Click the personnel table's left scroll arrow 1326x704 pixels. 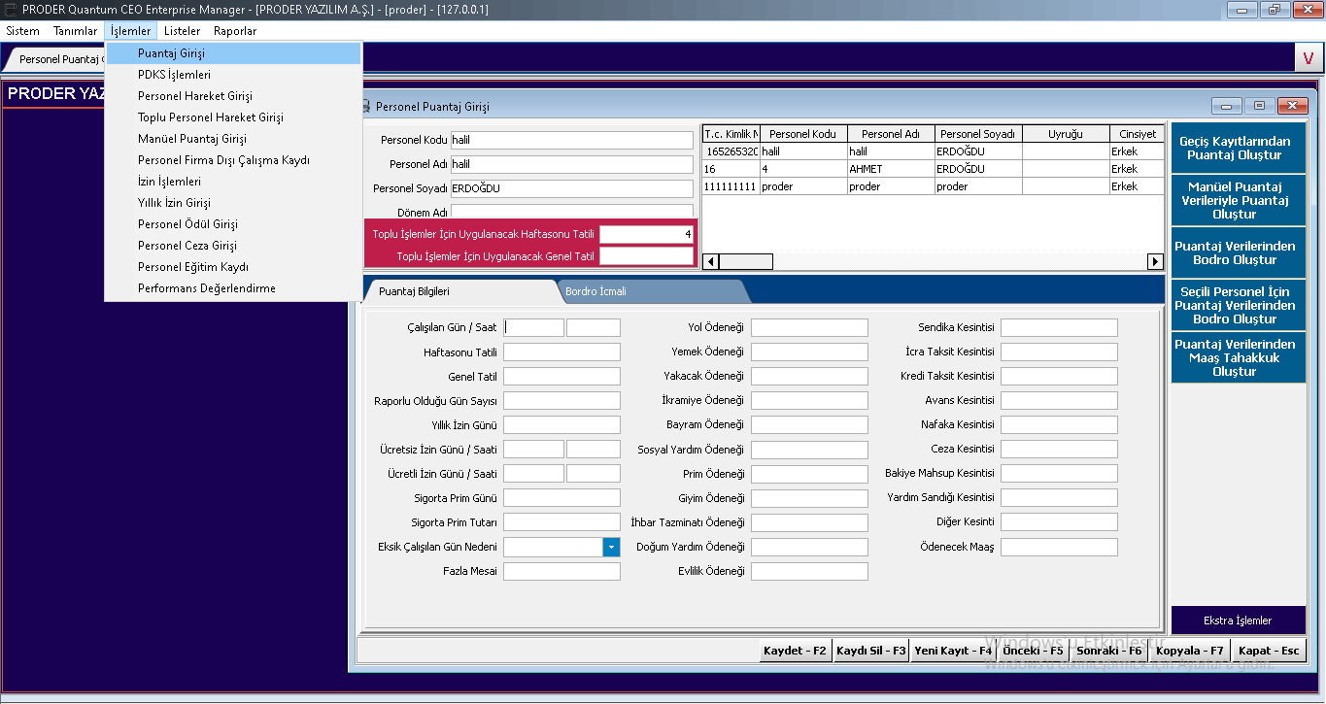(709, 261)
